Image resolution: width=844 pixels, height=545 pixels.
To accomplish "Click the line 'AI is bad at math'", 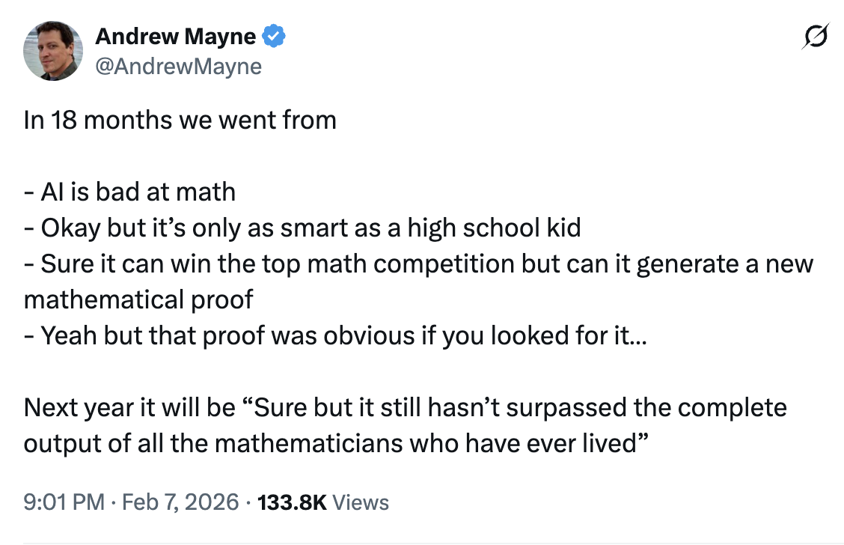I will pos(136,192).
